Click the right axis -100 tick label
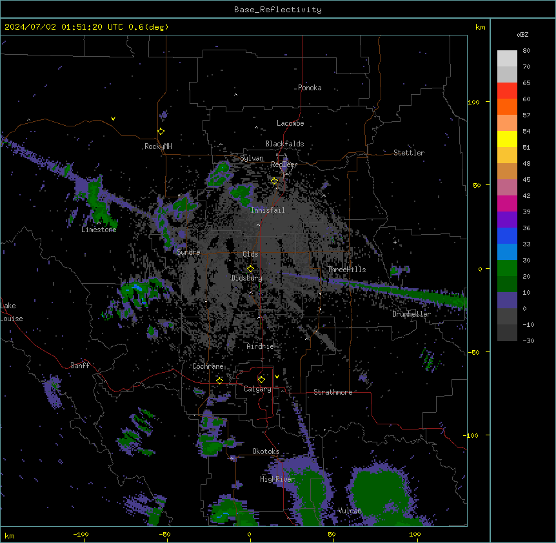Viewport: 556px width, 543px height. 472,435
